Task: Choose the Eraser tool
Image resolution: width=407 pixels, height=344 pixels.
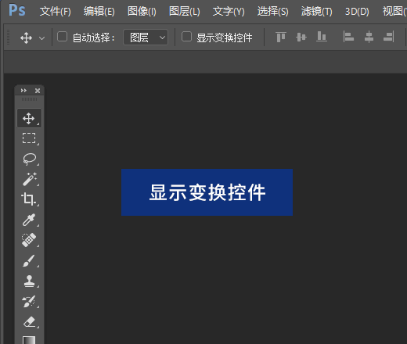Action: click(x=29, y=321)
